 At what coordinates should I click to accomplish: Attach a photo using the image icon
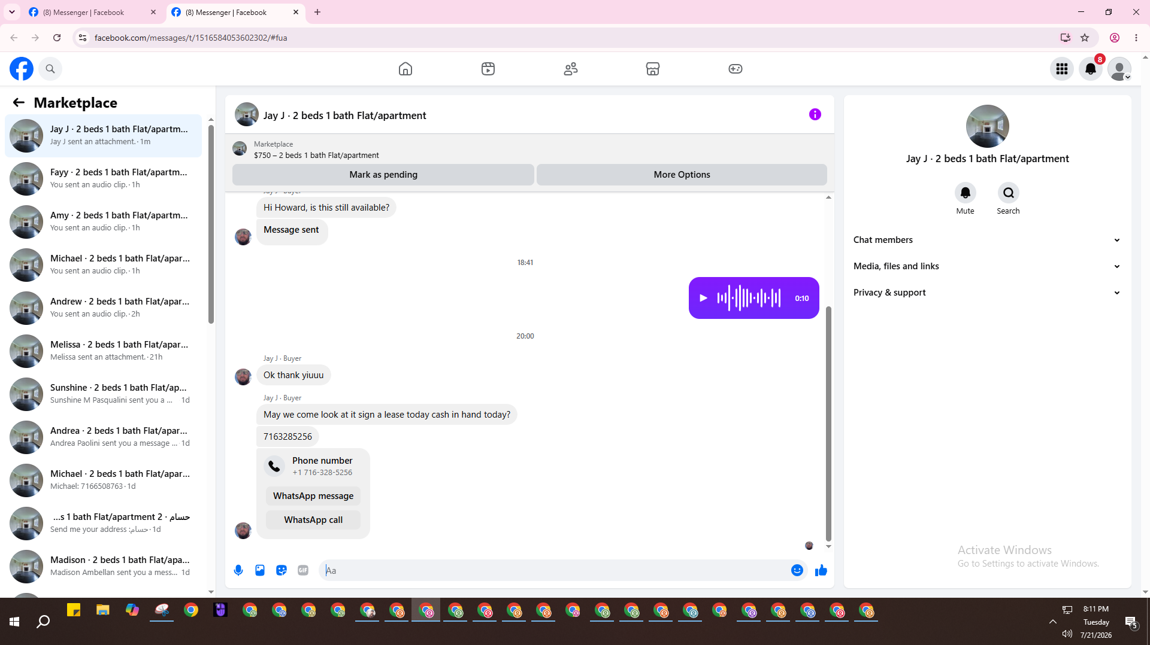pos(260,570)
